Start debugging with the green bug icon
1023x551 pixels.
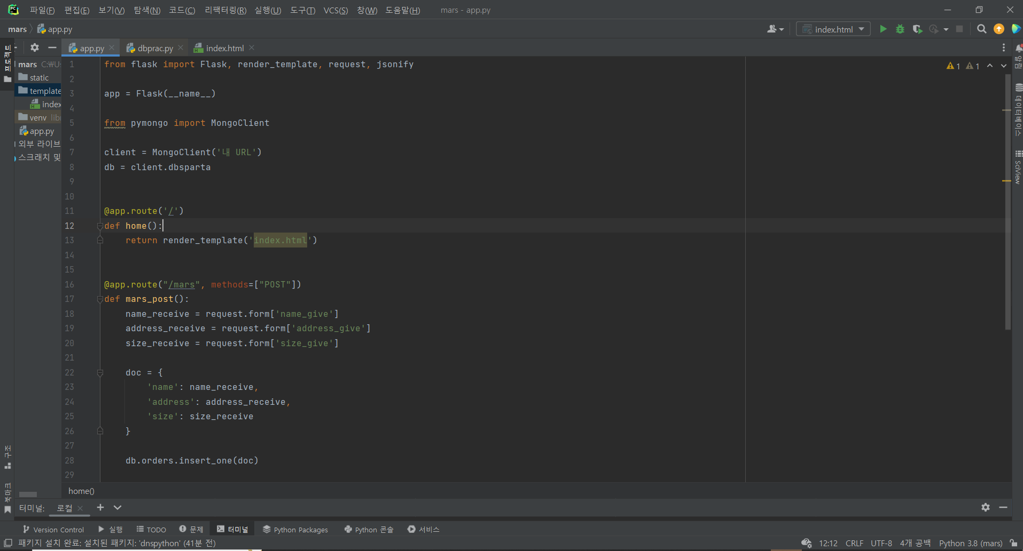(900, 29)
